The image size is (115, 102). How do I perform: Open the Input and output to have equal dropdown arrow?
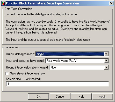(106, 61)
